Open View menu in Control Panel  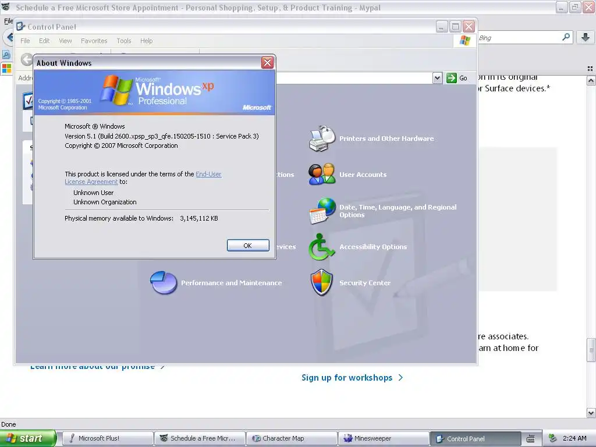click(65, 41)
